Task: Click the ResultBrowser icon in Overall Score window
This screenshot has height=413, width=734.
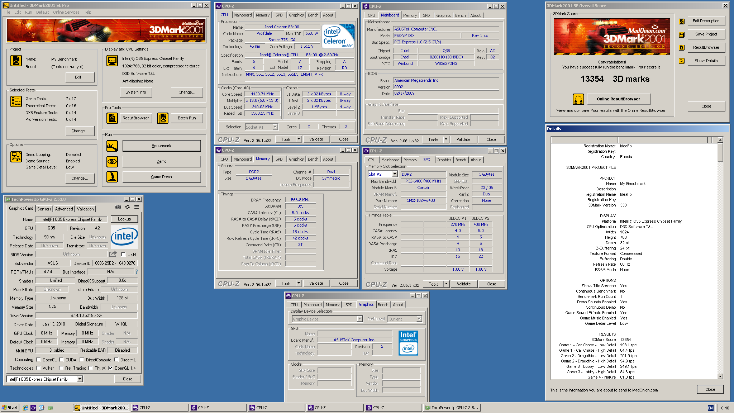Action: tap(682, 48)
